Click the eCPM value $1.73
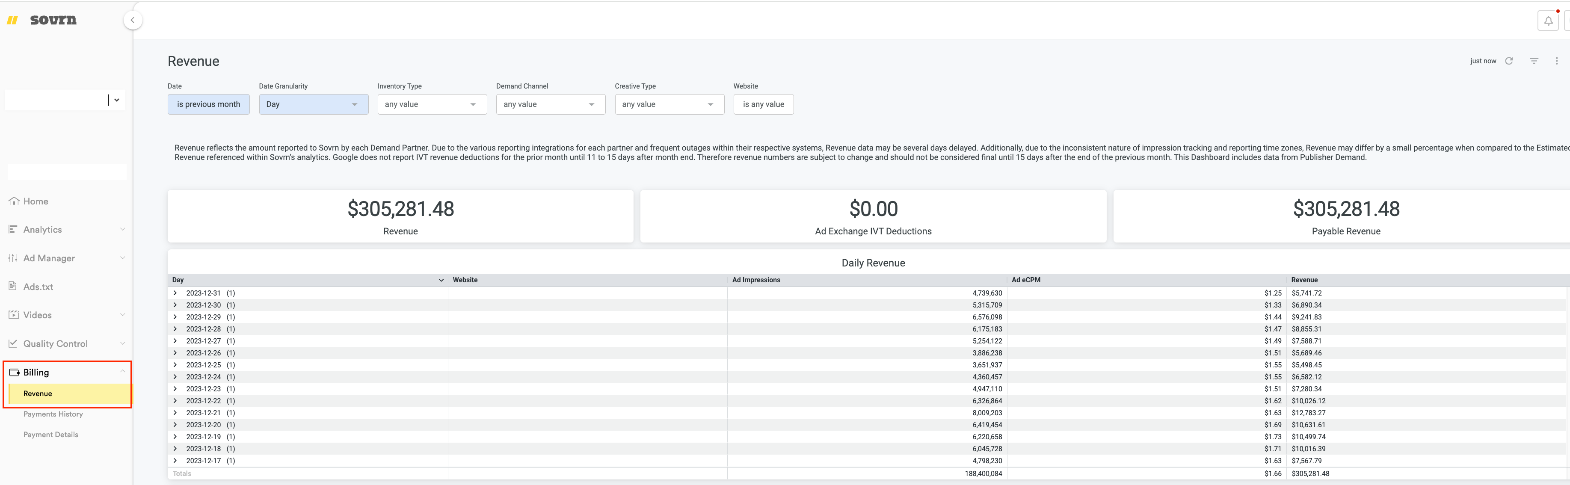The image size is (1570, 485). point(1273,437)
